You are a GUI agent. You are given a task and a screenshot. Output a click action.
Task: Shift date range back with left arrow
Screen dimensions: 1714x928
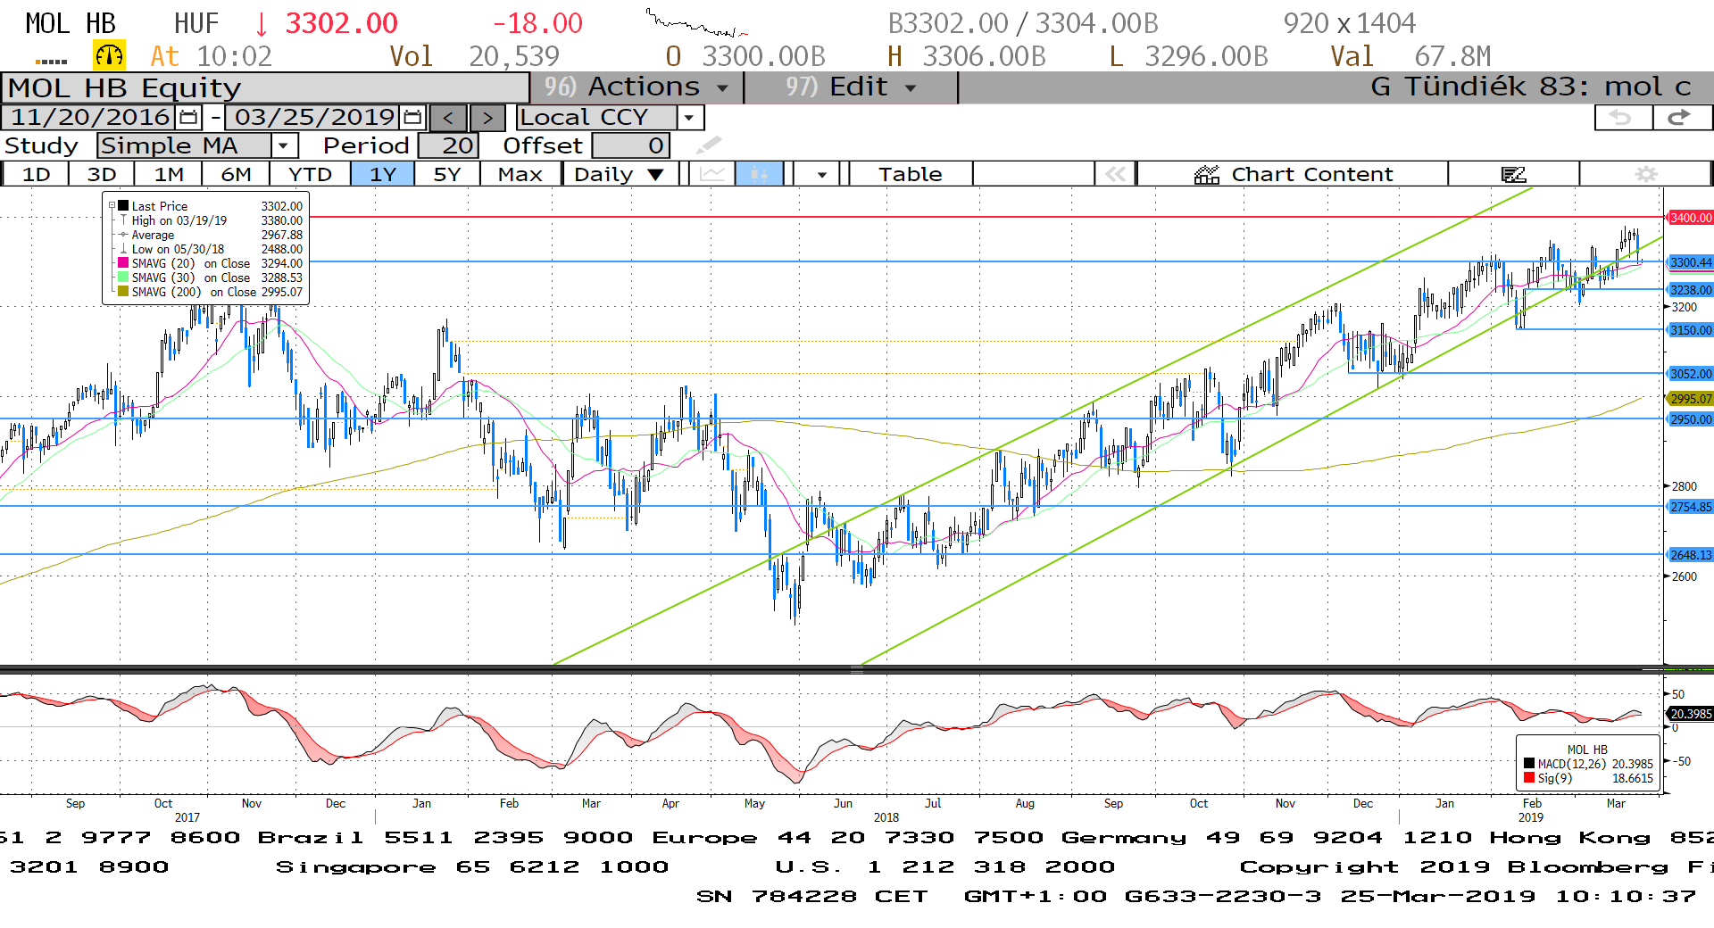click(449, 117)
